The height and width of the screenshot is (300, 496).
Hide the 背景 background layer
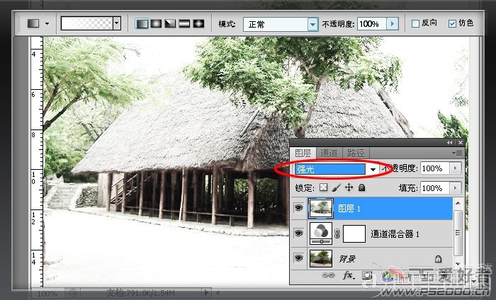click(298, 258)
